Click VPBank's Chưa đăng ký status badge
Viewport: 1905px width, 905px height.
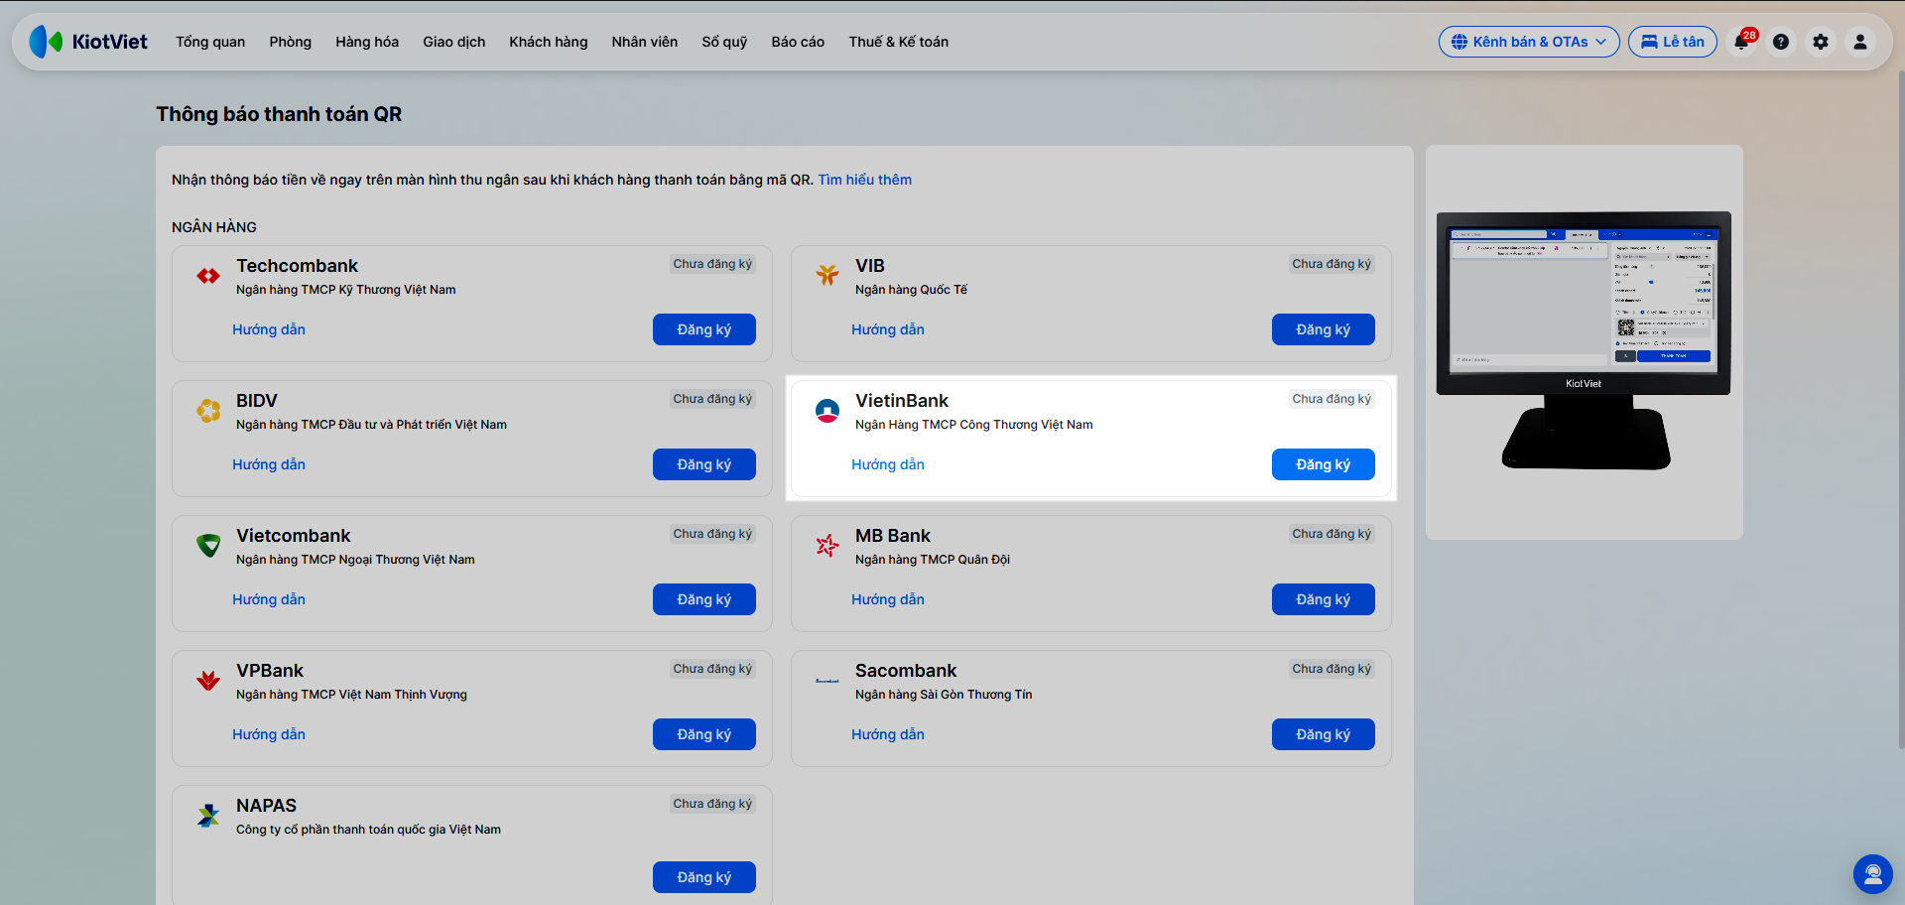click(712, 669)
